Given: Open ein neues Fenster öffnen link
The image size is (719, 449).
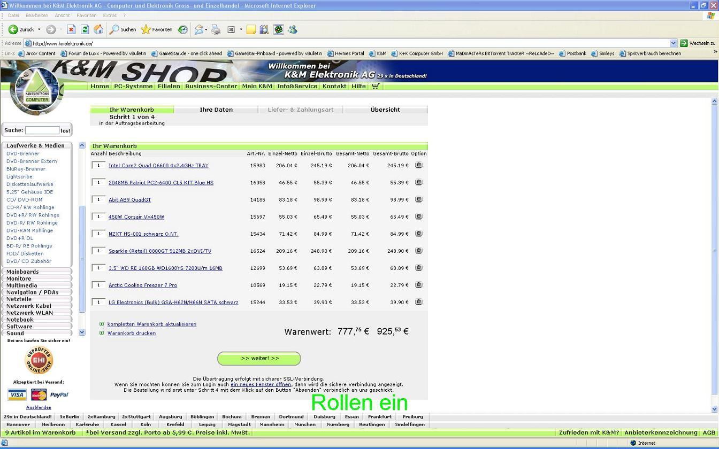Looking at the screenshot, I should pos(261,384).
